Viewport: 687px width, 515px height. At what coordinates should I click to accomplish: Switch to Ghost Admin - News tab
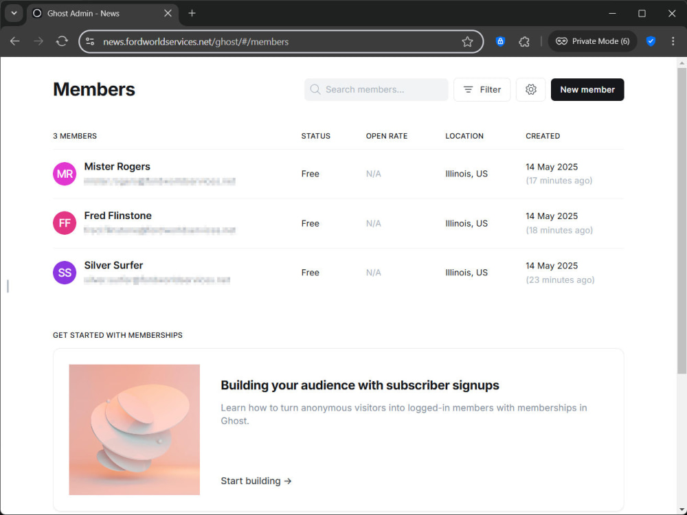103,14
